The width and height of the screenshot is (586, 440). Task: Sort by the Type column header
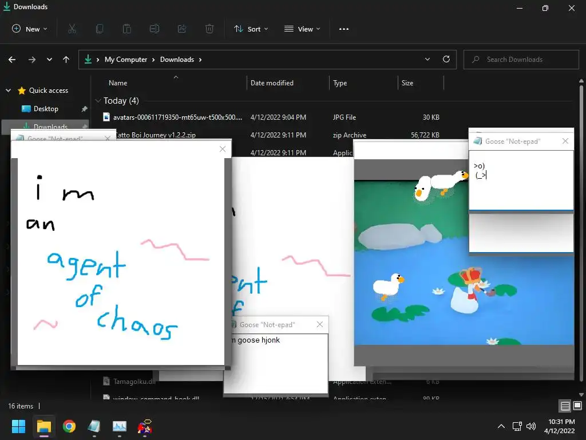click(340, 83)
